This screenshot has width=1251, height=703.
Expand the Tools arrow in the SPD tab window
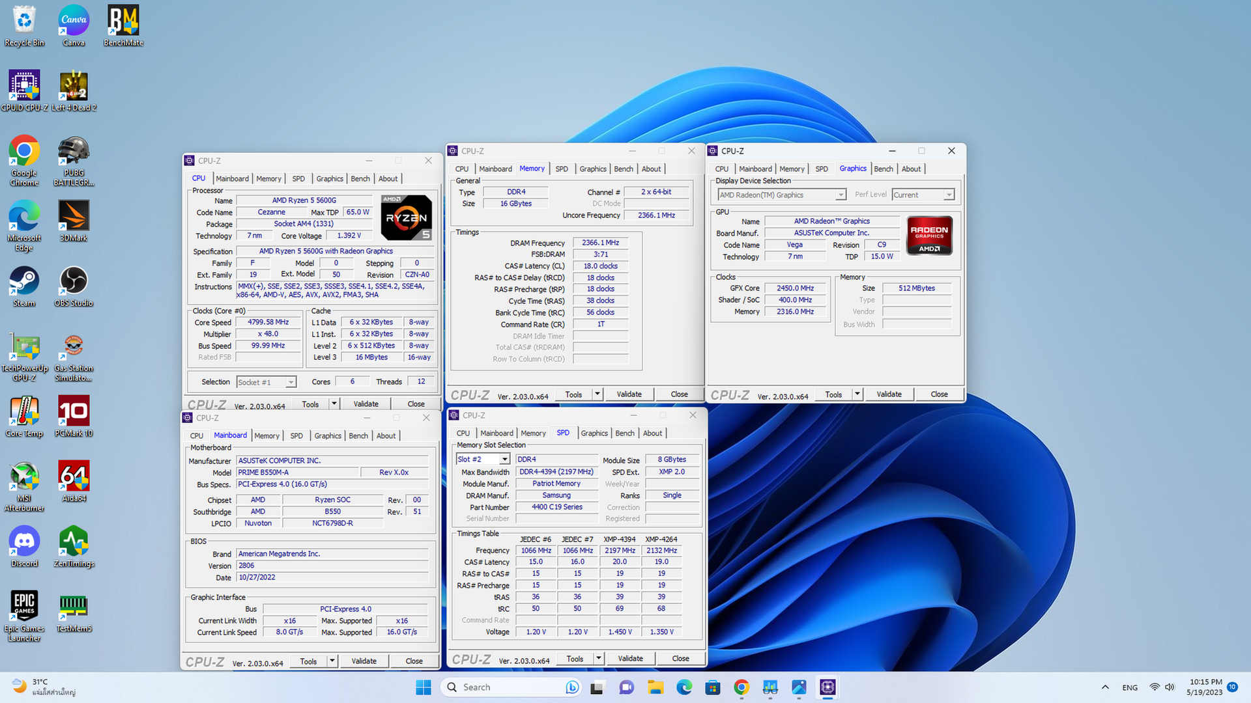pyautogui.click(x=598, y=658)
